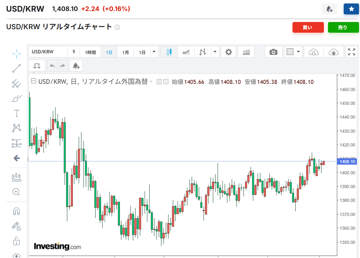Click the red 買い buy button

pyautogui.click(x=308, y=28)
